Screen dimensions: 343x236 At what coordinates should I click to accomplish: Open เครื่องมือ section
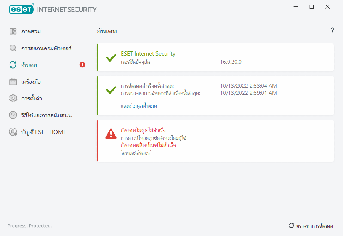coord(31,82)
